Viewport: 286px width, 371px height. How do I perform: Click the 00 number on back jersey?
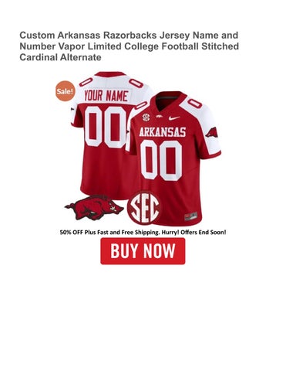tap(106, 127)
